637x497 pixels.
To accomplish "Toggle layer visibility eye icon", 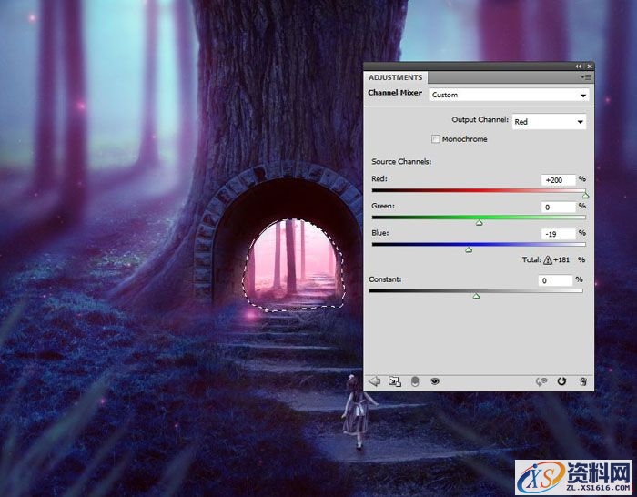I will [x=435, y=381].
